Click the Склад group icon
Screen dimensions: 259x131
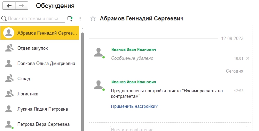[9, 78]
